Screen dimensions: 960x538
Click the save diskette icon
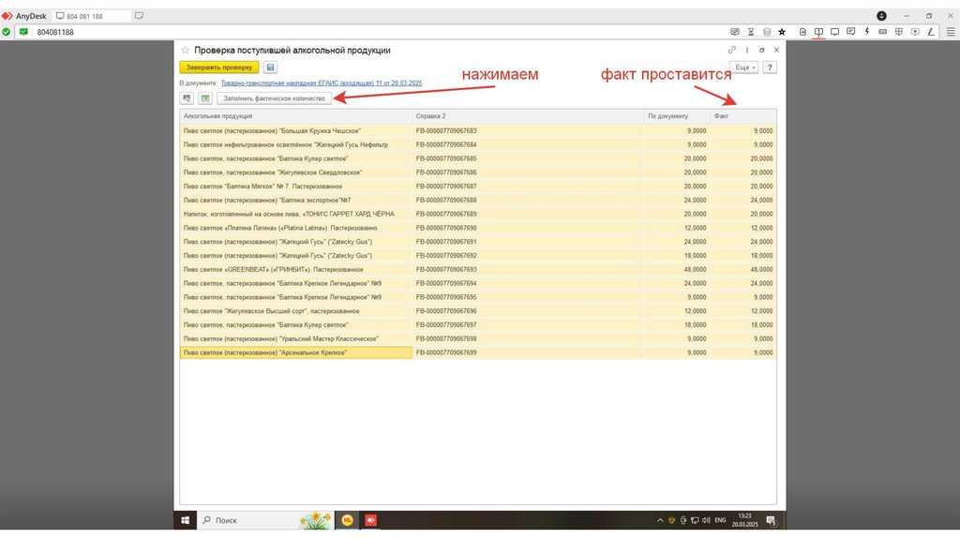(x=270, y=67)
